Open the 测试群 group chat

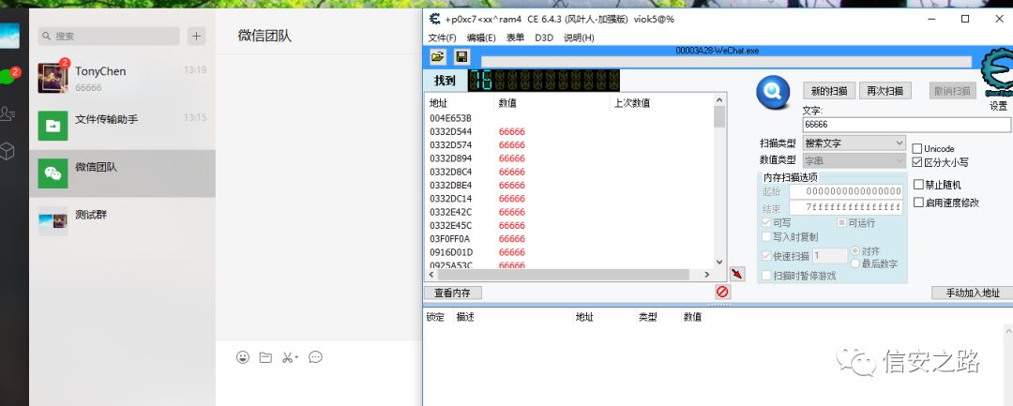pos(122,221)
